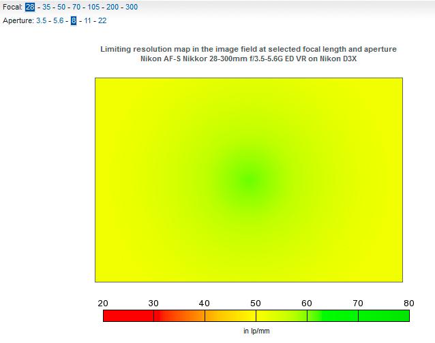
Task: Select the 300 focal length
Action: (132, 7)
